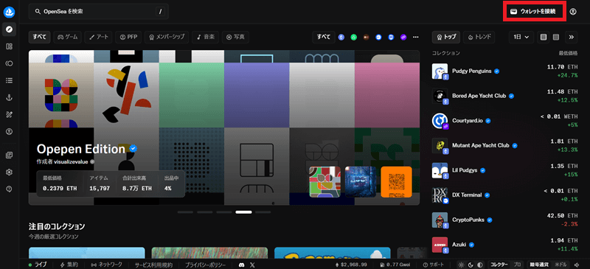Filter by brown chain icon
The width and height of the screenshot is (590, 269).
(x=366, y=37)
